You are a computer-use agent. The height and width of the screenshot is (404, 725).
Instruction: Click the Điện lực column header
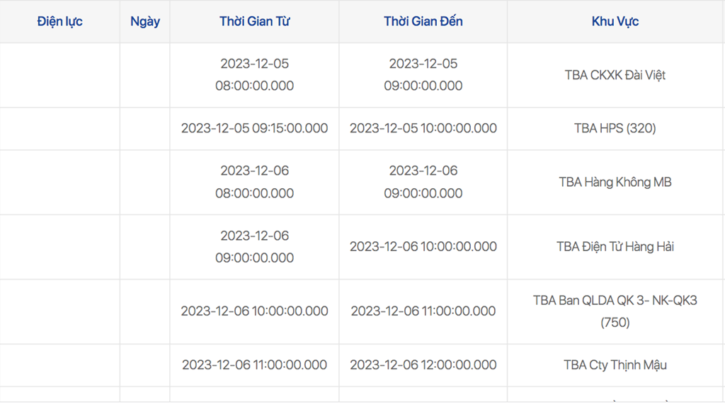pyautogui.click(x=59, y=21)
